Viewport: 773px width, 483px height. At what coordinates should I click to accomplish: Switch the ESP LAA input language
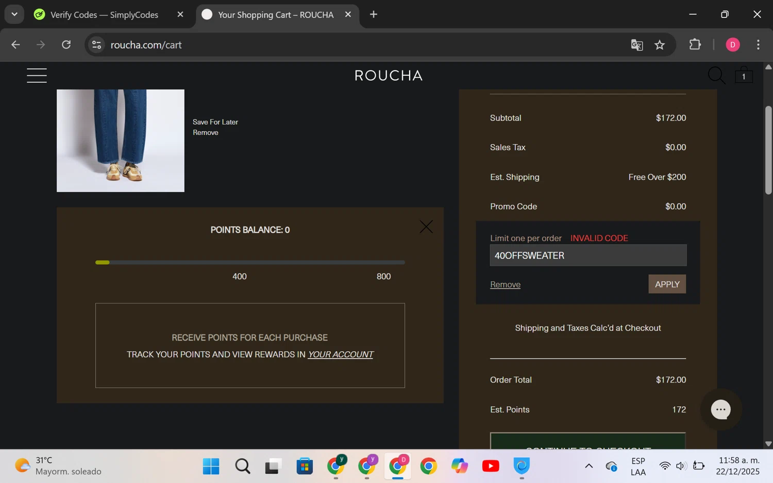pos(638,467)
